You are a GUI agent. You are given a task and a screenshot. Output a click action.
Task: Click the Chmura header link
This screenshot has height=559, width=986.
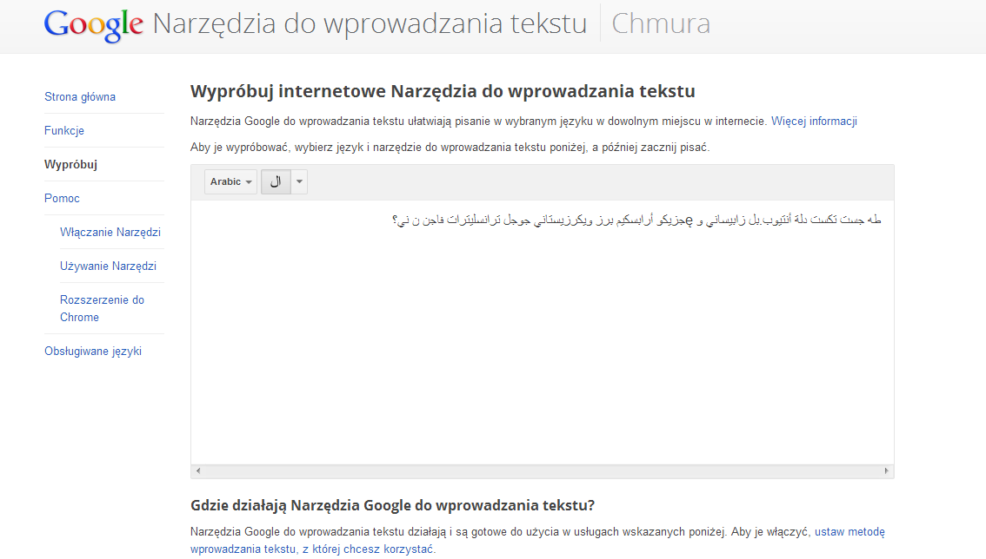661,23
